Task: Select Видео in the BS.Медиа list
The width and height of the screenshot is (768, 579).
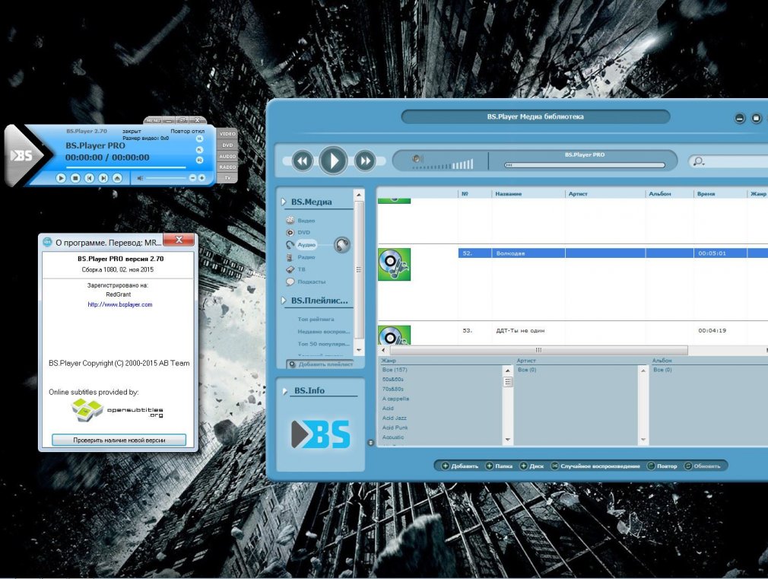Action: [x=306, y=221]
